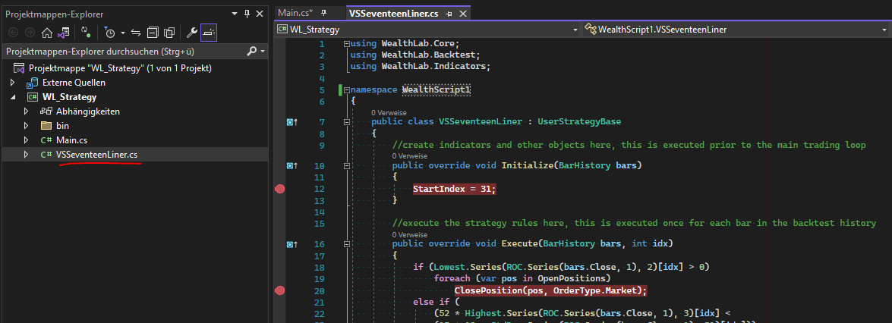Select VSSeventeenLiner.cs in the solution tree
The image size is (892, 323).
tap(96, 155)
